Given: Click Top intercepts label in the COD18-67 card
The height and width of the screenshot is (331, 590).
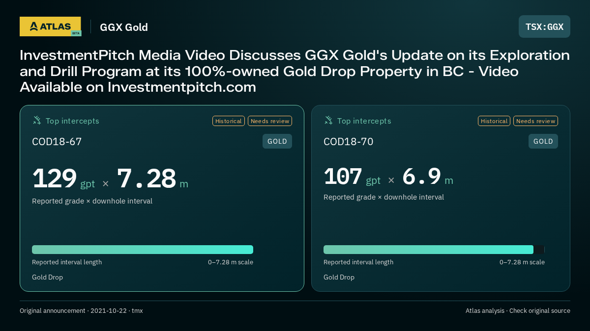Looking at the screenshot, I should 72,121.
